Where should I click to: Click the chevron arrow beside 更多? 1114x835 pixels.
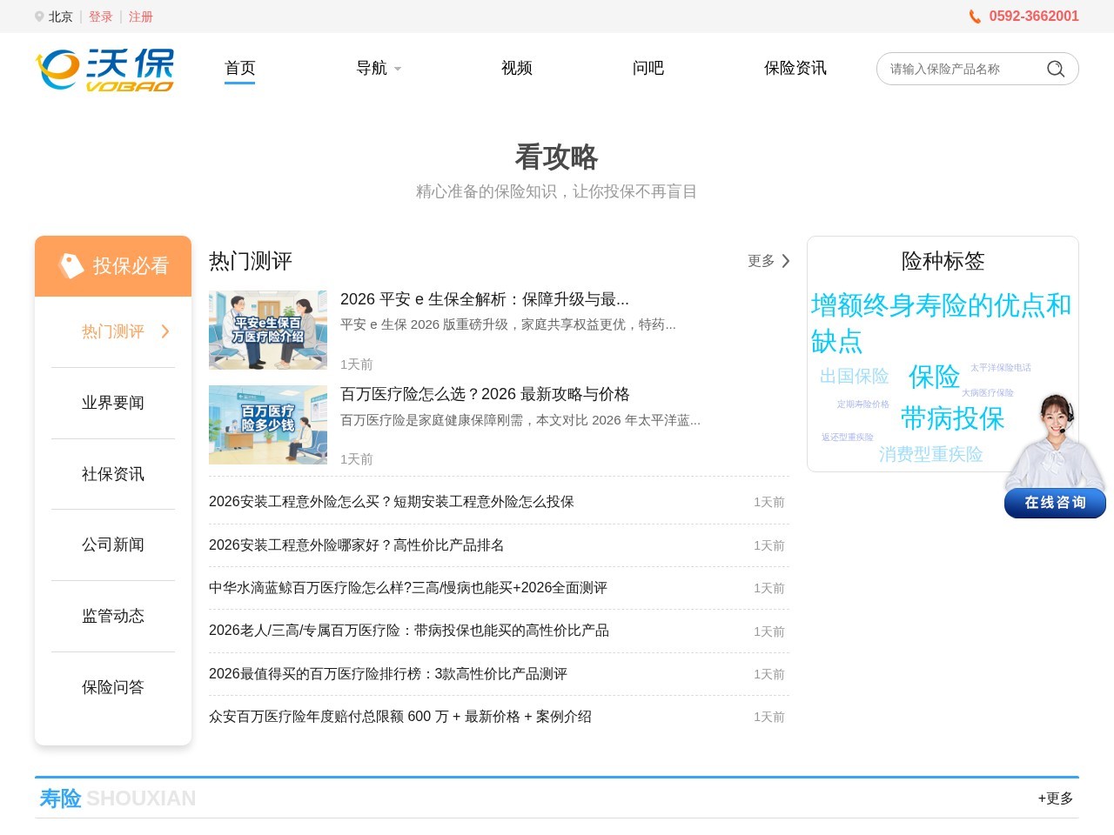(786, 261)
